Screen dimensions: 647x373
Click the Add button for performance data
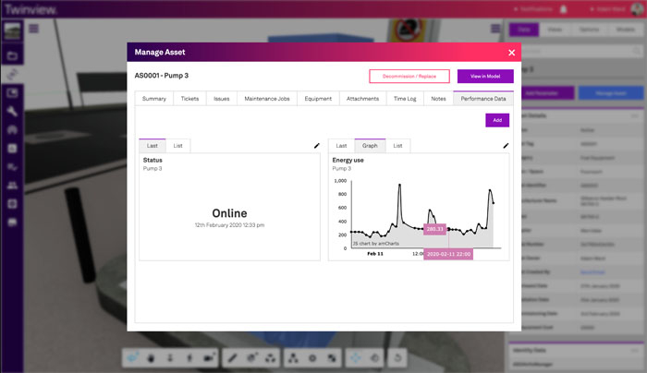(x=496, y=120)
